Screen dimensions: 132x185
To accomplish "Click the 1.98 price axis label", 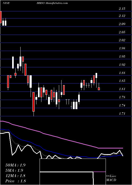I will tap(122, 48).
